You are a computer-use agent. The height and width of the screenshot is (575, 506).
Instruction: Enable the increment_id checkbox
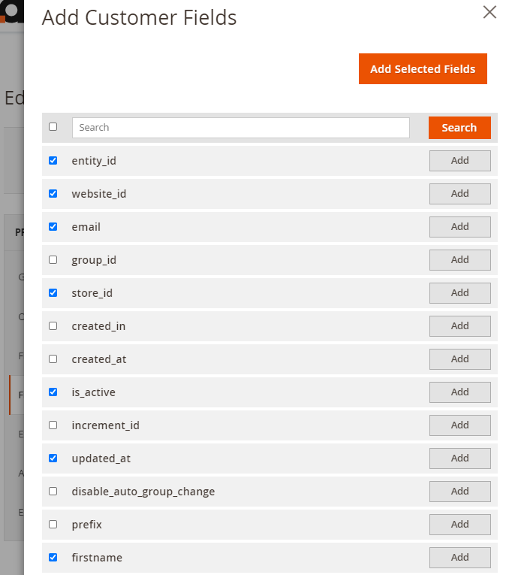[x=53, y=425]
